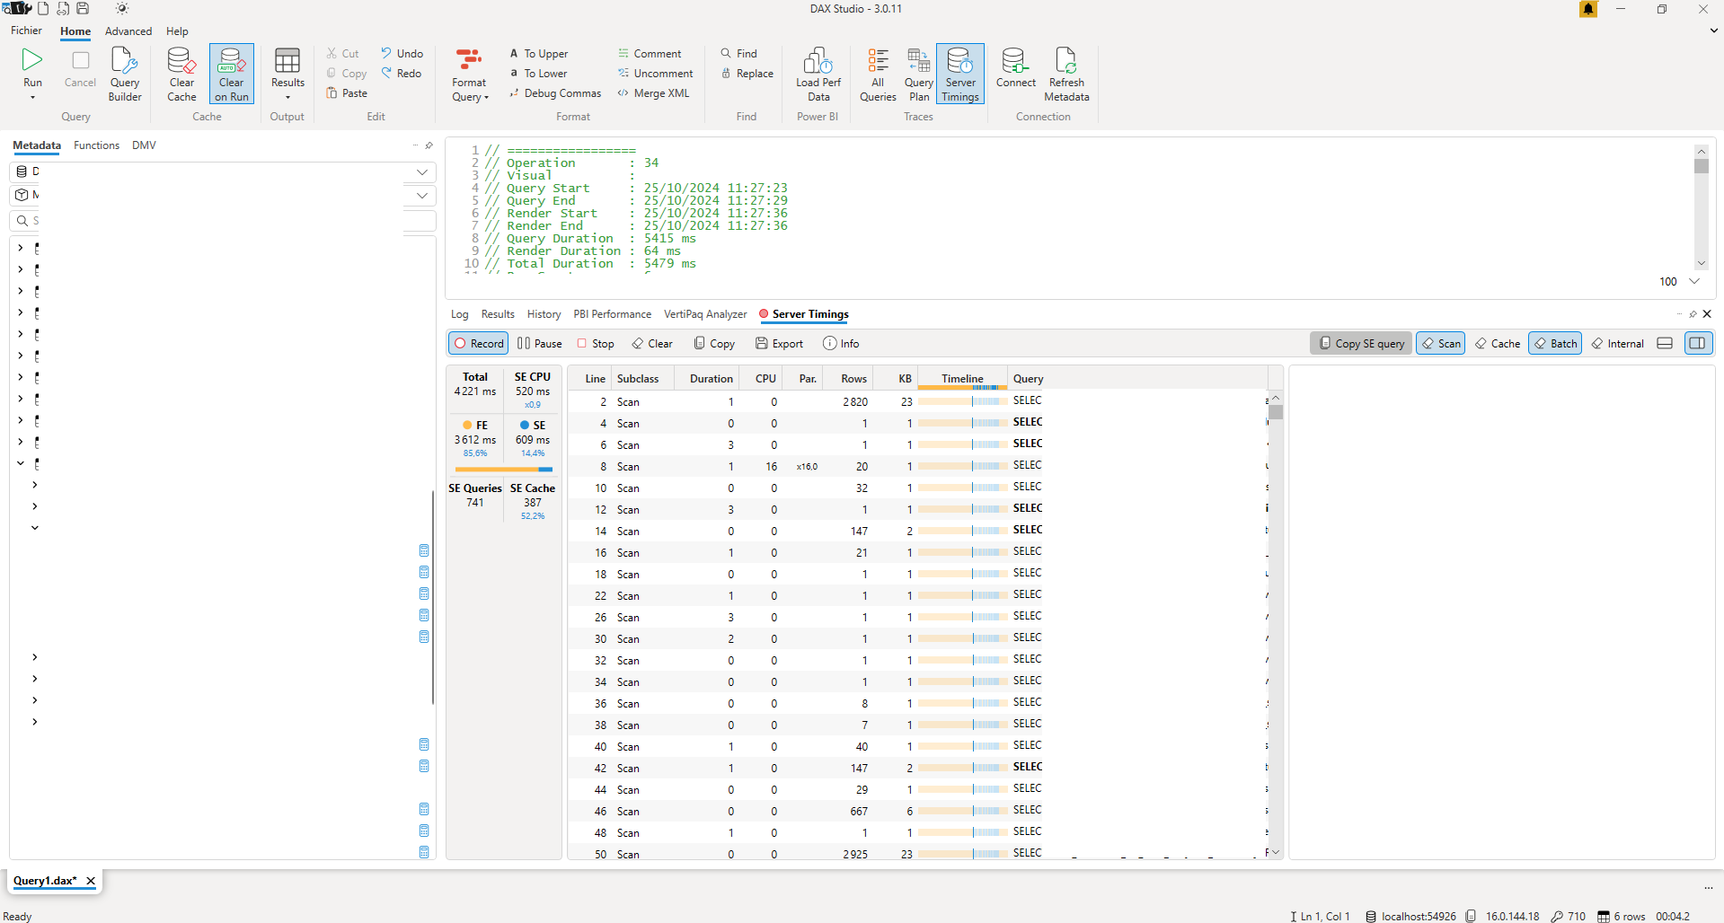This screenshot has width=1724, height=923.
Task: Click Undo in the Edit group
Action: tap(402, 54)
